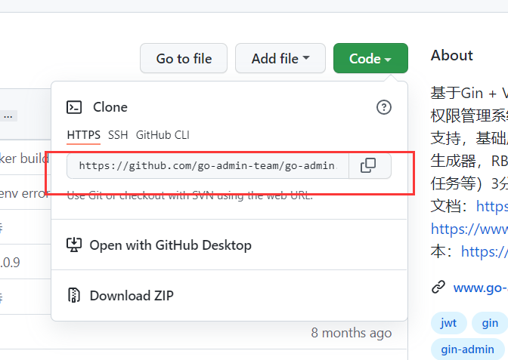Screen dimensions: 508x360
Task: Switch to the SSH clone tab
Action: click(118, 135)
